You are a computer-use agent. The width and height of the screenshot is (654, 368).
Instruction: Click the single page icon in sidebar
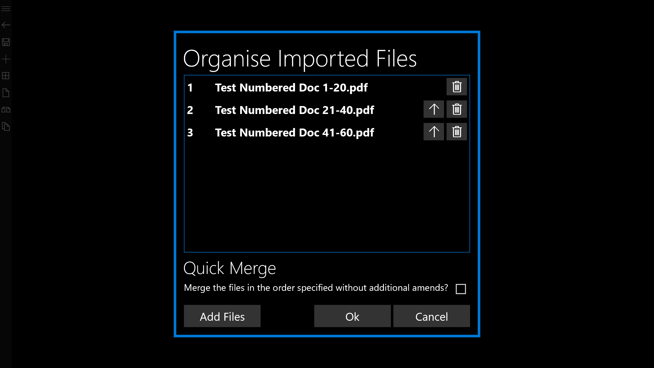(6, 93)
